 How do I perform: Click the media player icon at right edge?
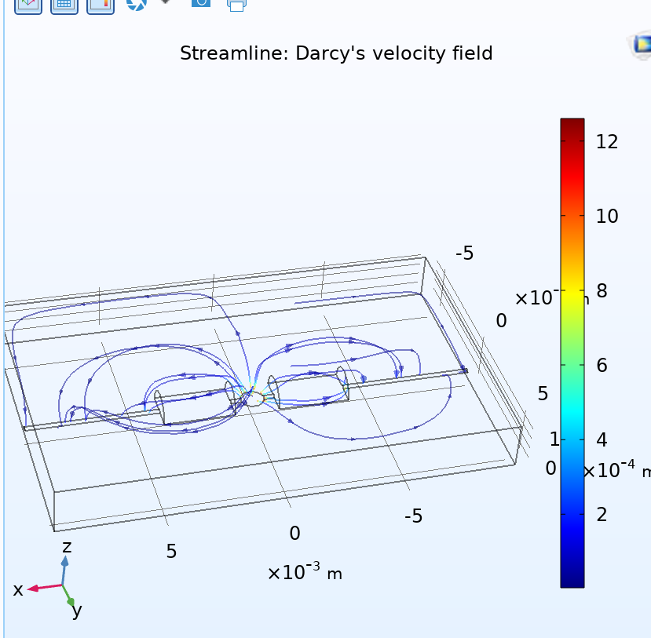point(642,46)
